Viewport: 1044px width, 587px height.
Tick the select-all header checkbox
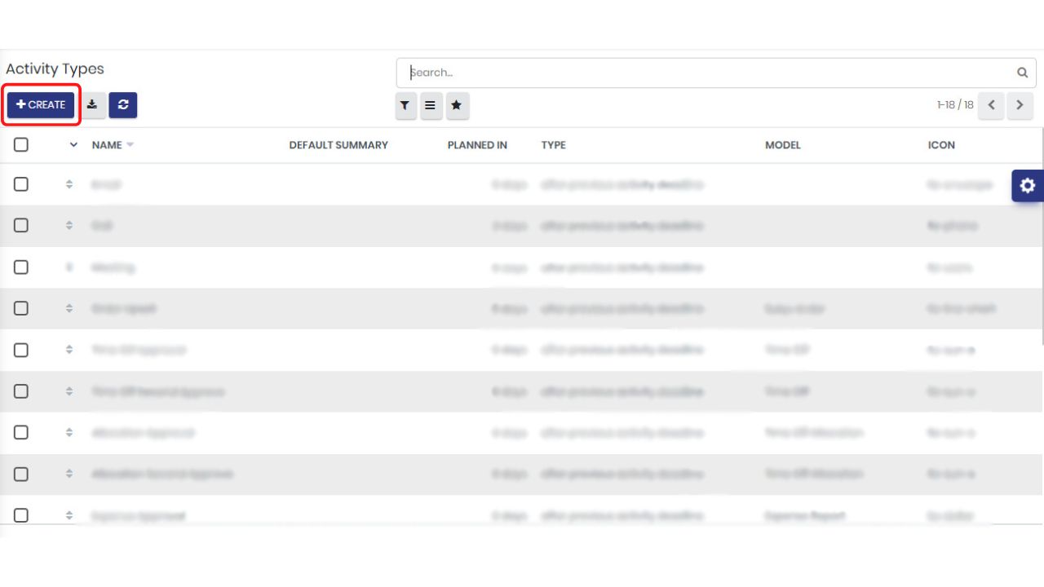coord(21,144)
